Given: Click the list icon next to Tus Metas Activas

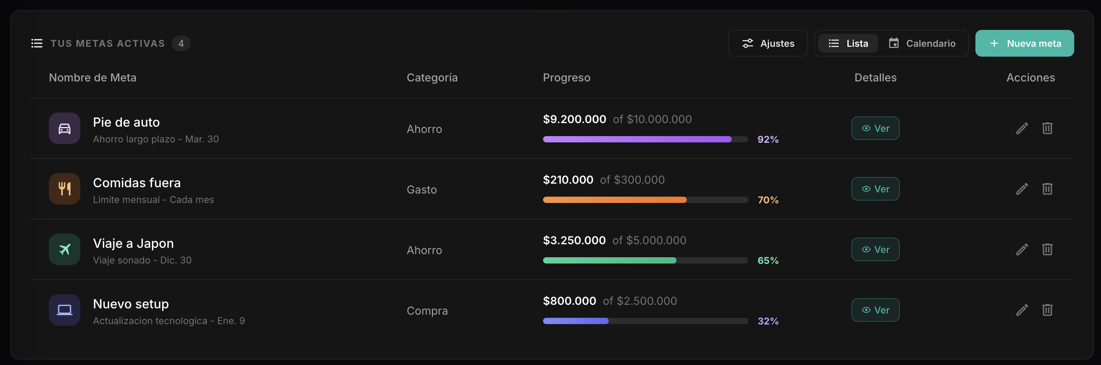Looking at the screenshot, I should [x=37, y=43].
